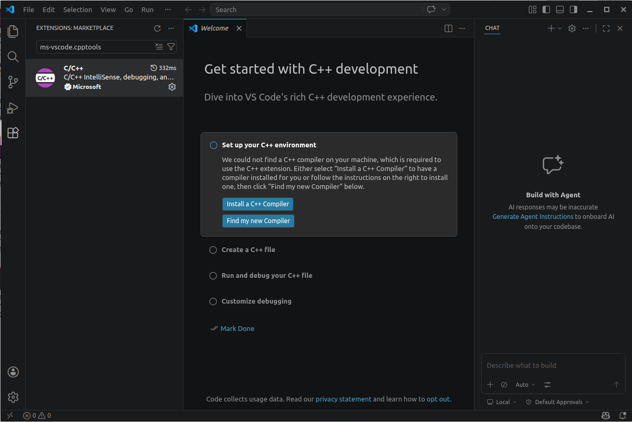Open the privacy statement link
The width and height of the screenshot is (632, 422).
(x=344, y=399)
